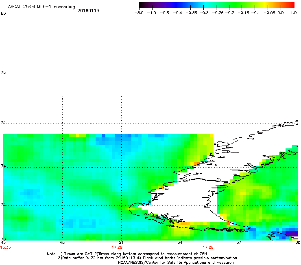Click the green section of color bar

tap(234, 5)
